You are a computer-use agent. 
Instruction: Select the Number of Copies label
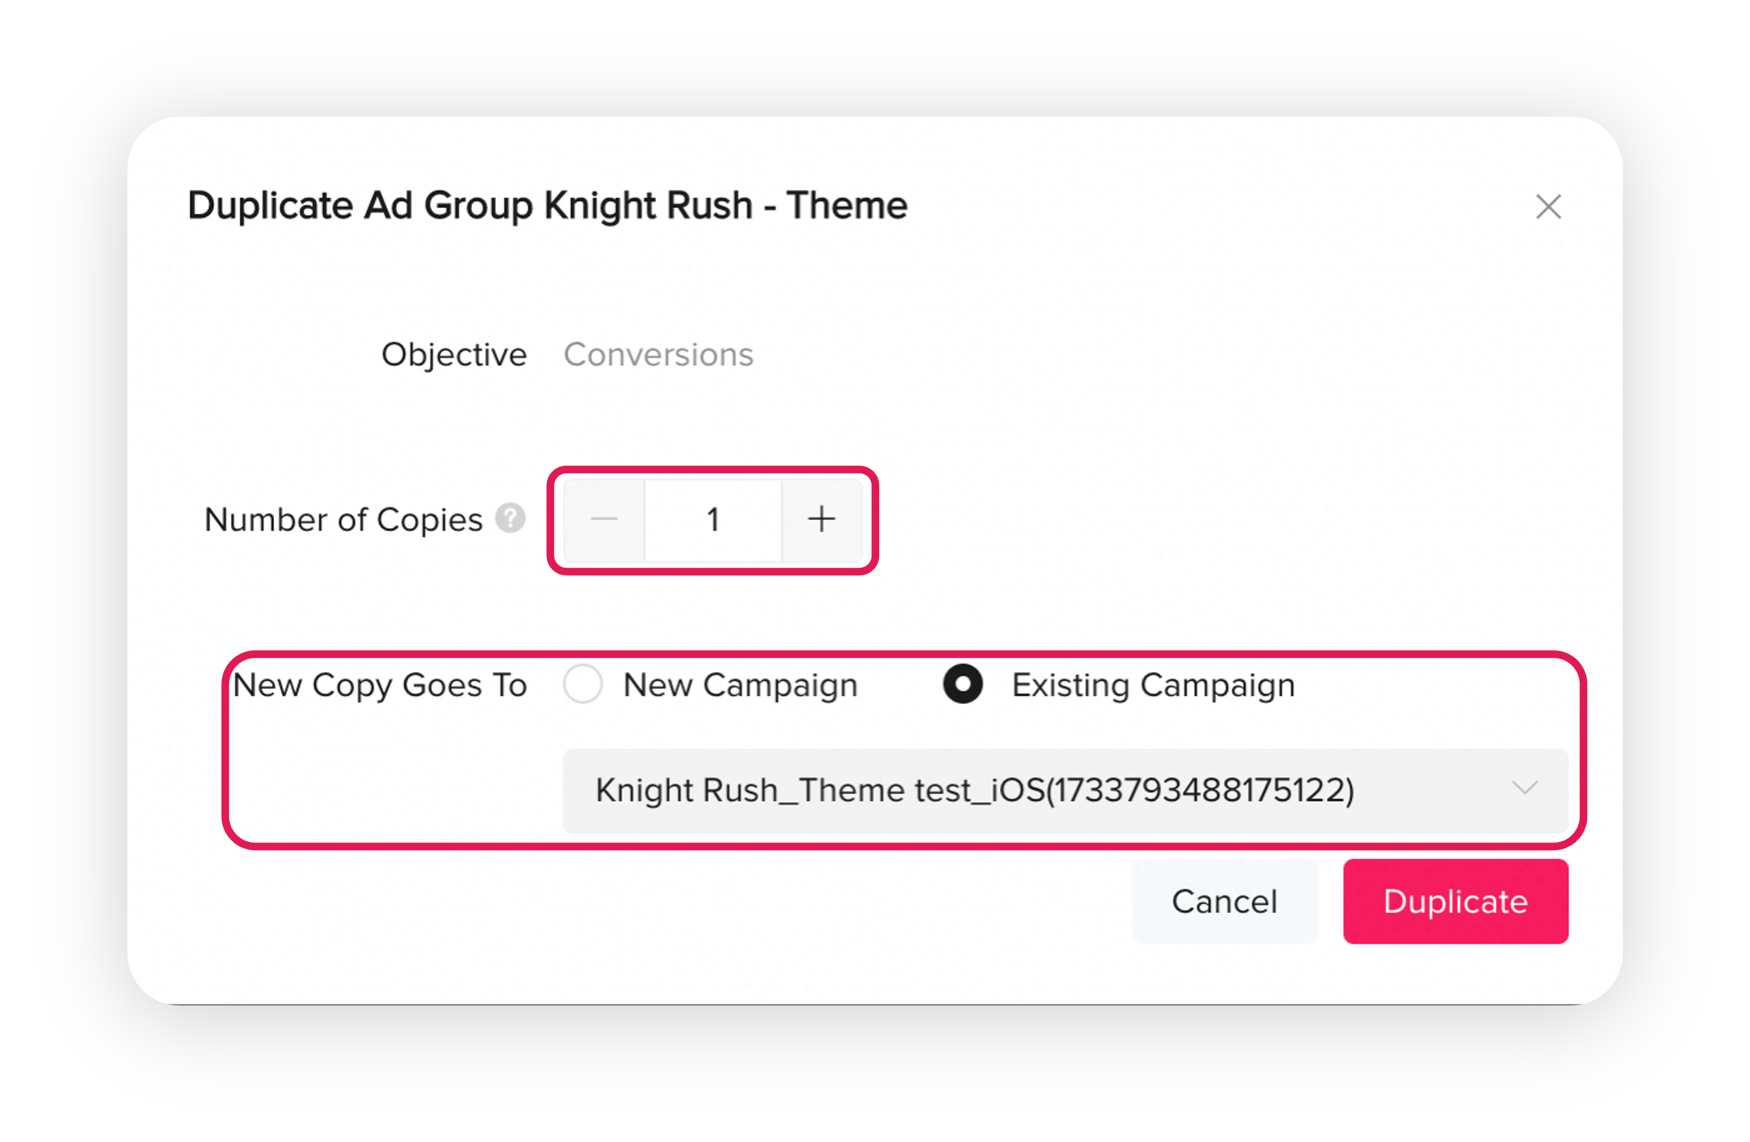pyautogui.click(x=343, y=520)
